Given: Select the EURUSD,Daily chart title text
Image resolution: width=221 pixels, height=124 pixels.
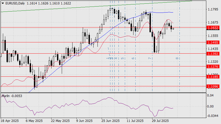Looking at the screenshot, I should (15, 3).
